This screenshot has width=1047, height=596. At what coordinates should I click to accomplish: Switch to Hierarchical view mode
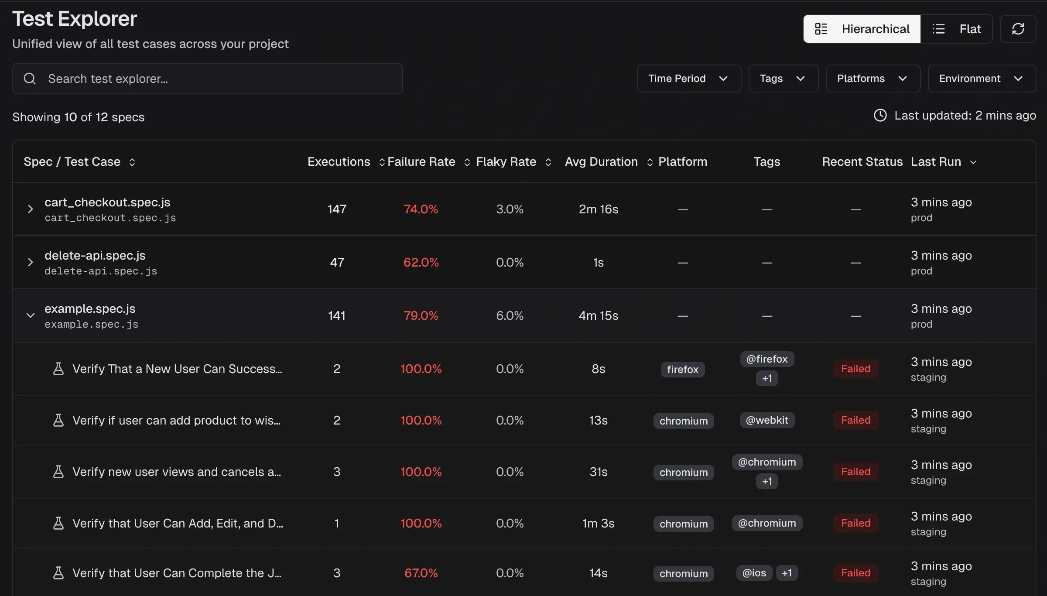[x=862, y=29]
